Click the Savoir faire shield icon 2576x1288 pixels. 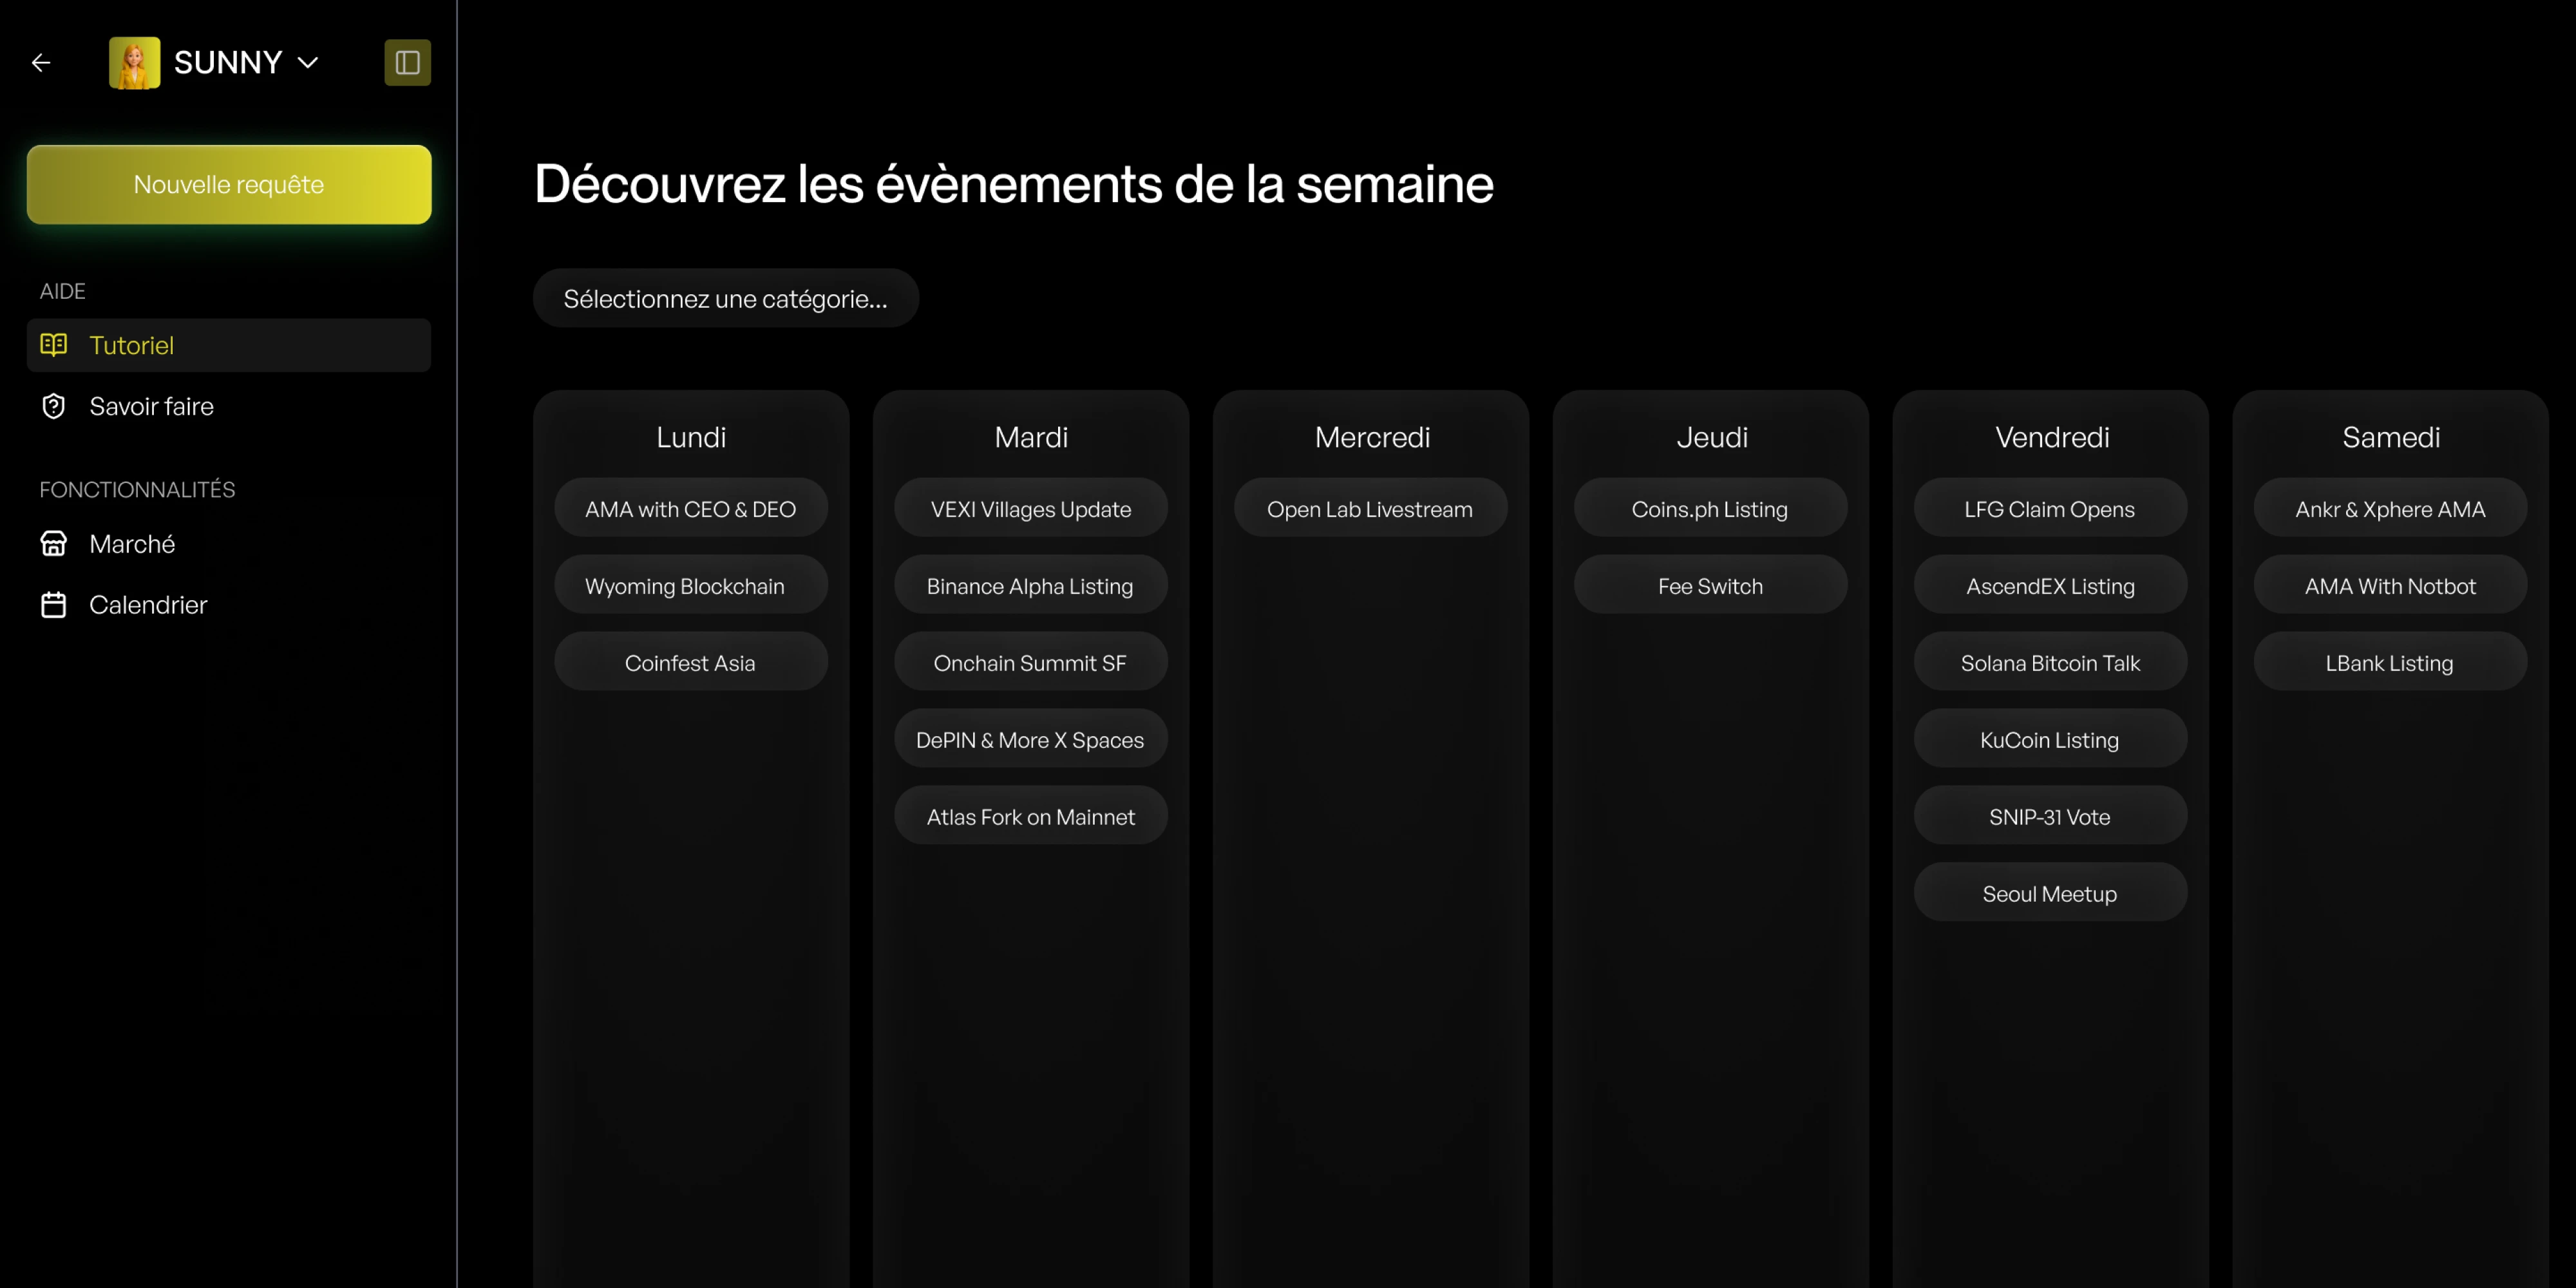coord(54,406)
